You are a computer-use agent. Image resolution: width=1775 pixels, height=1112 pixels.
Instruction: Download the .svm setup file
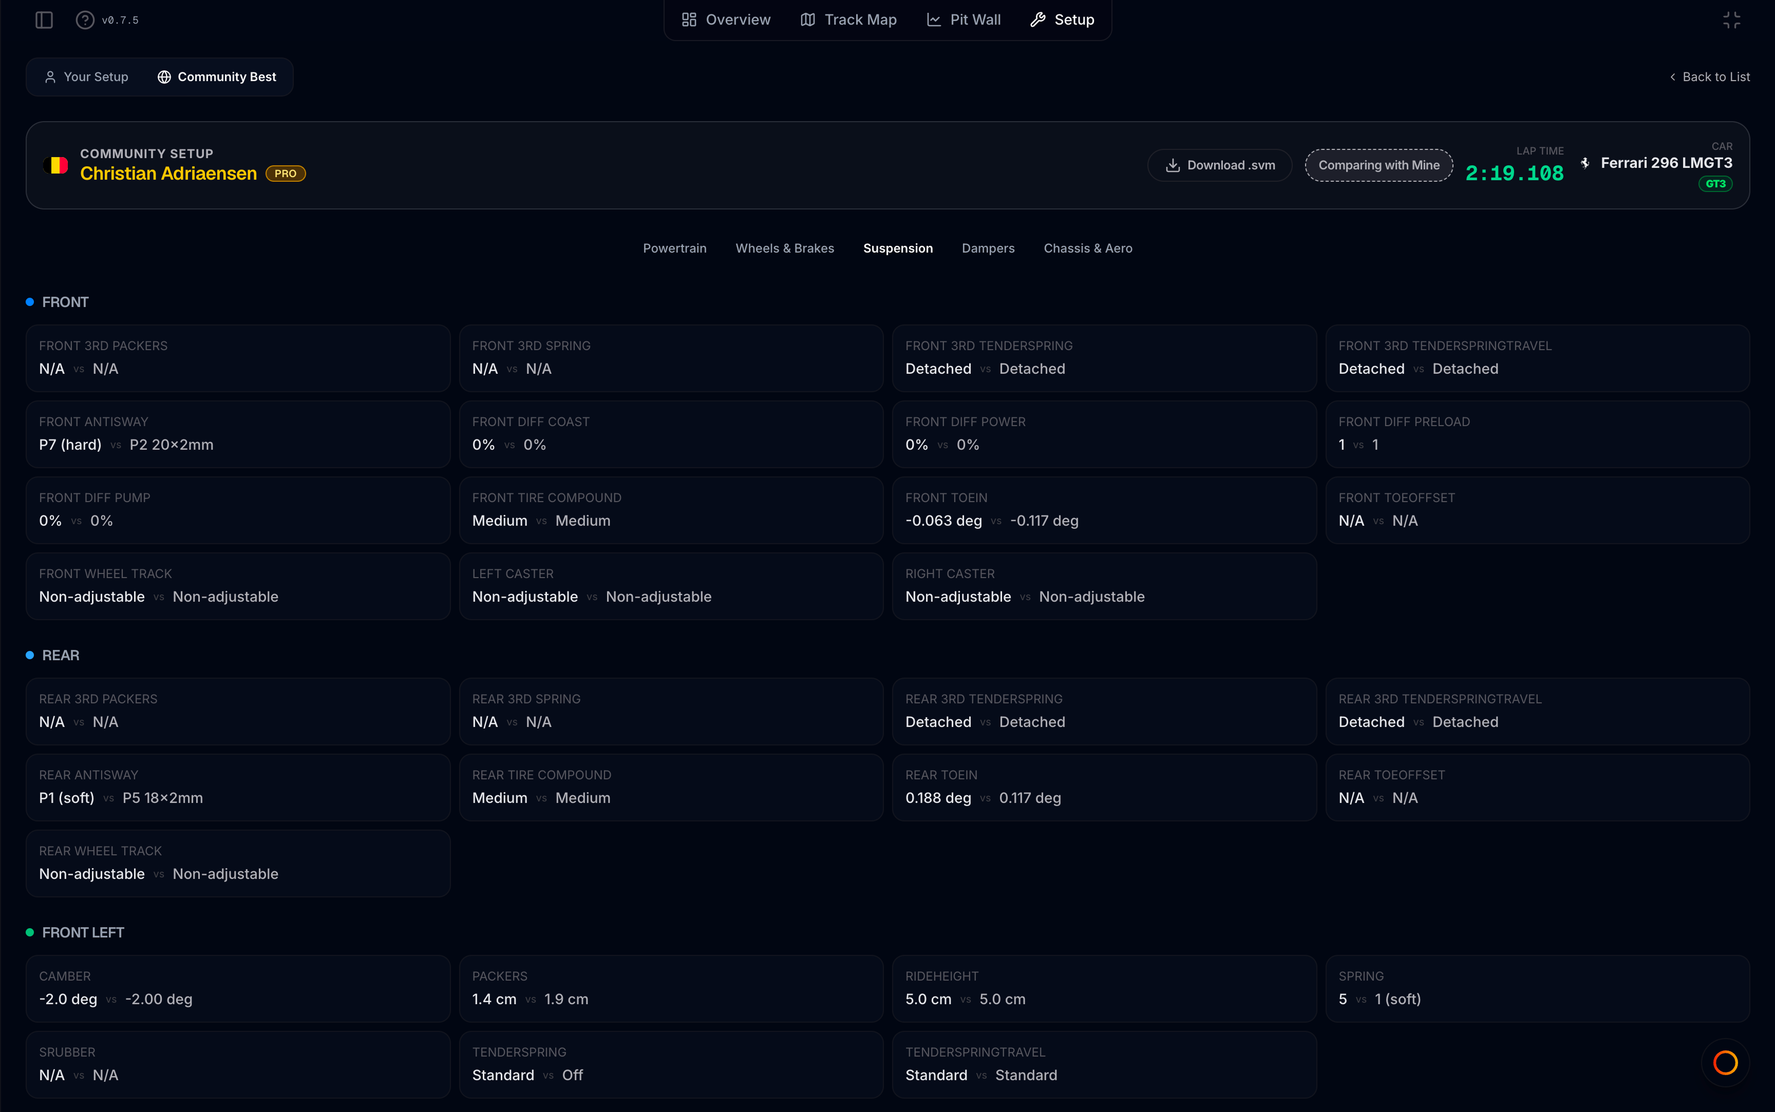(1220, 165)
